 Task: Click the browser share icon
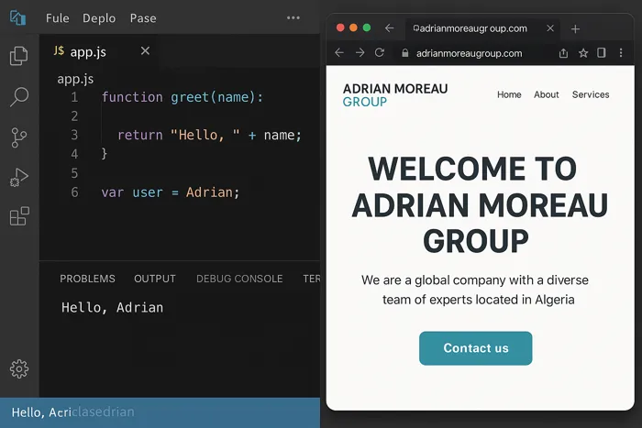coord(563,53)
